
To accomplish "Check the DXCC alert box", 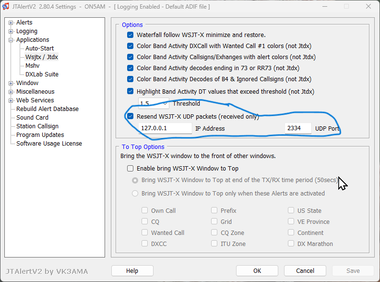I will pos(145,244).
